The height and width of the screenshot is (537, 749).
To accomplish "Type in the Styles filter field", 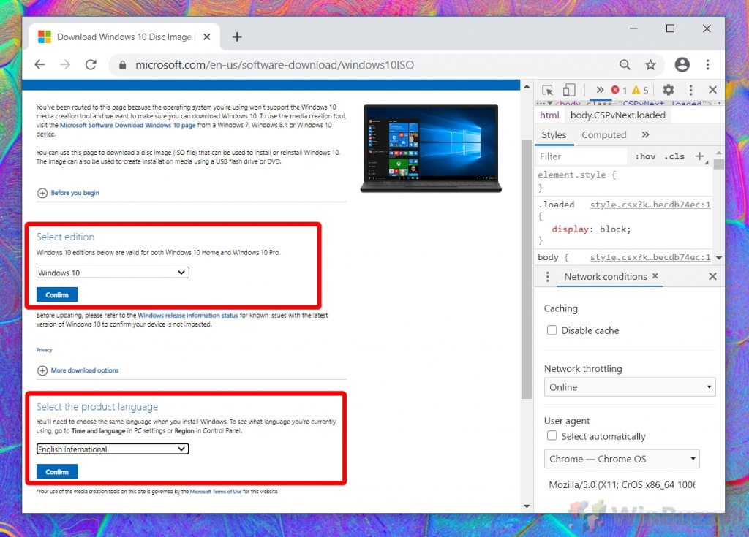I will pos(581,156).
